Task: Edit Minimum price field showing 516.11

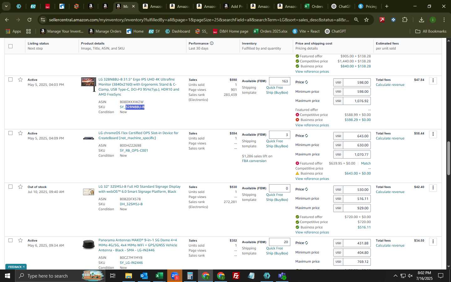Action: click(x=357, y=199)
